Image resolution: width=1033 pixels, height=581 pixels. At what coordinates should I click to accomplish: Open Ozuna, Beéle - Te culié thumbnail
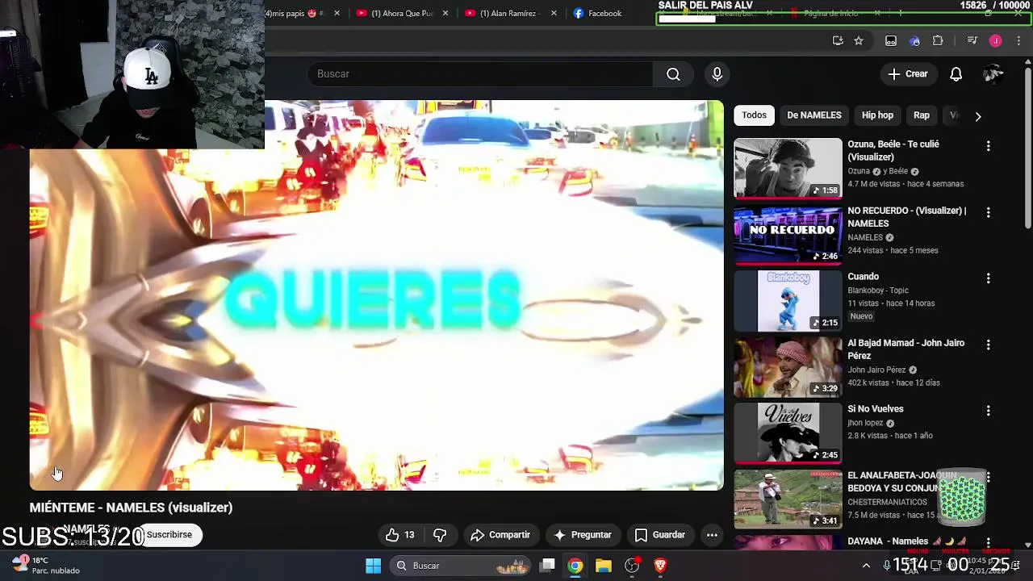click(x=788, y=169)
